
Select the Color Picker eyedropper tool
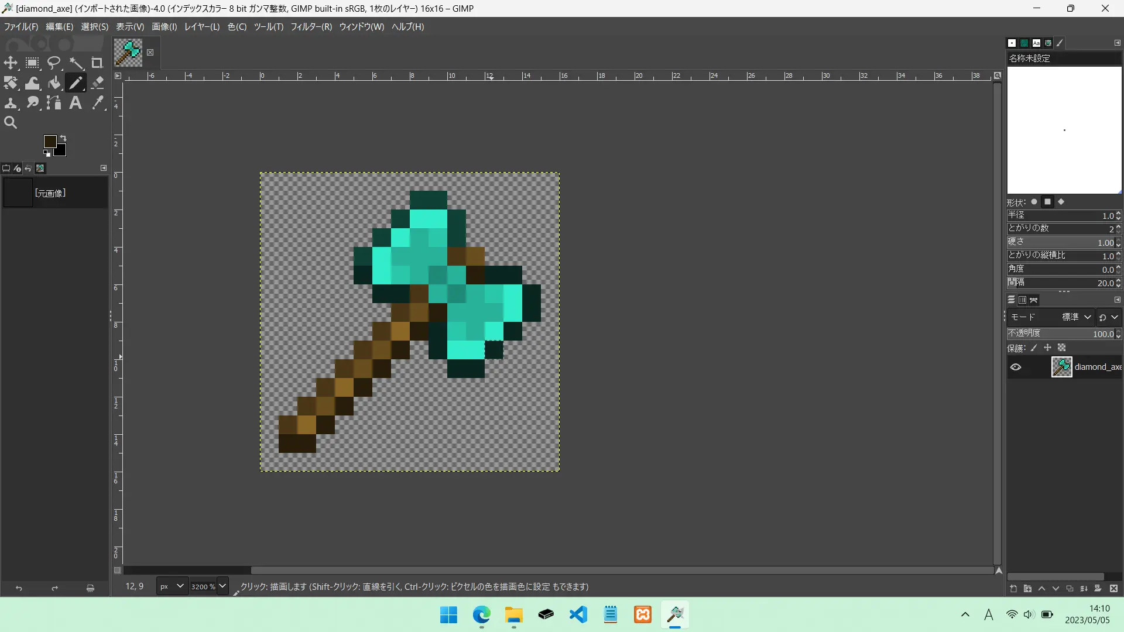click(98, 103)
